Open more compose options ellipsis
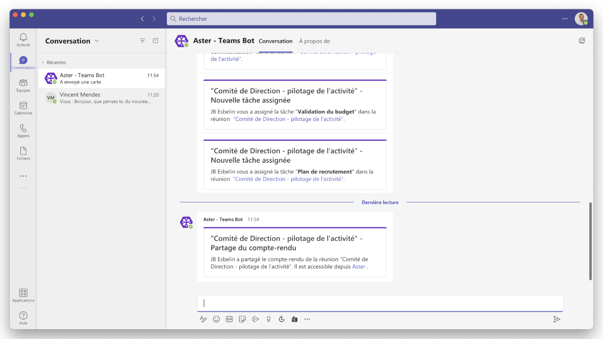Image resolution: width=603 pixels, height=339 pixels. tap(307, 319)
